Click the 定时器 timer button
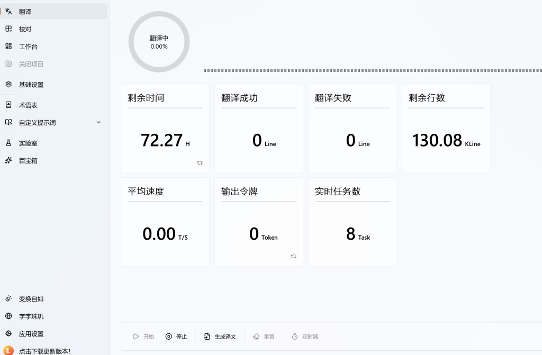 [x=305, y=336]
